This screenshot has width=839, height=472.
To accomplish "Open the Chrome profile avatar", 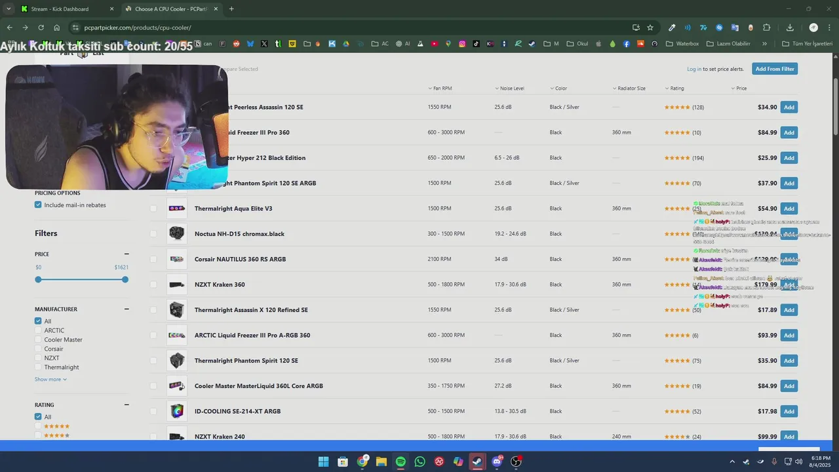I will coord(813,28).
